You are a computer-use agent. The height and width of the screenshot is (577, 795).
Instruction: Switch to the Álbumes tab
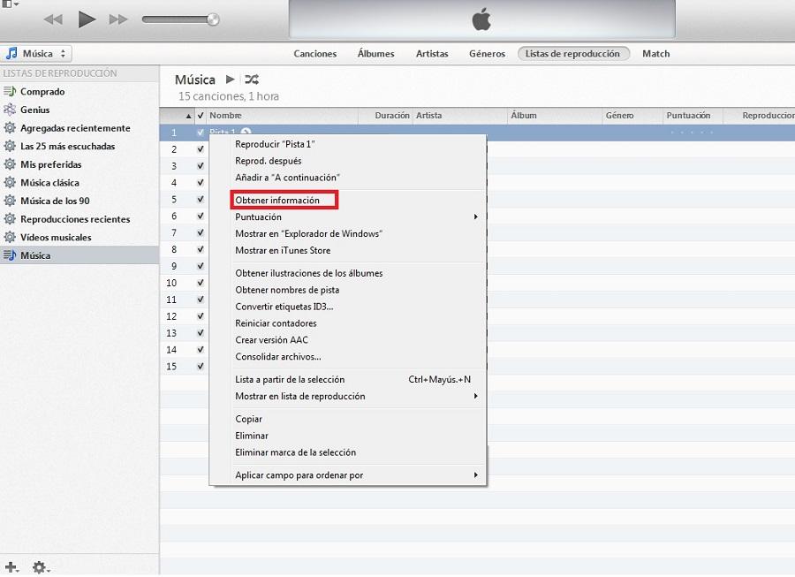pyautogui.click(x=375, y=54)
